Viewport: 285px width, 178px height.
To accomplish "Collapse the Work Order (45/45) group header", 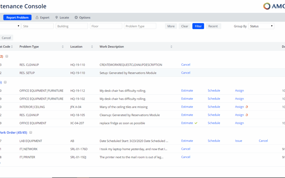I will pos(13,133).
